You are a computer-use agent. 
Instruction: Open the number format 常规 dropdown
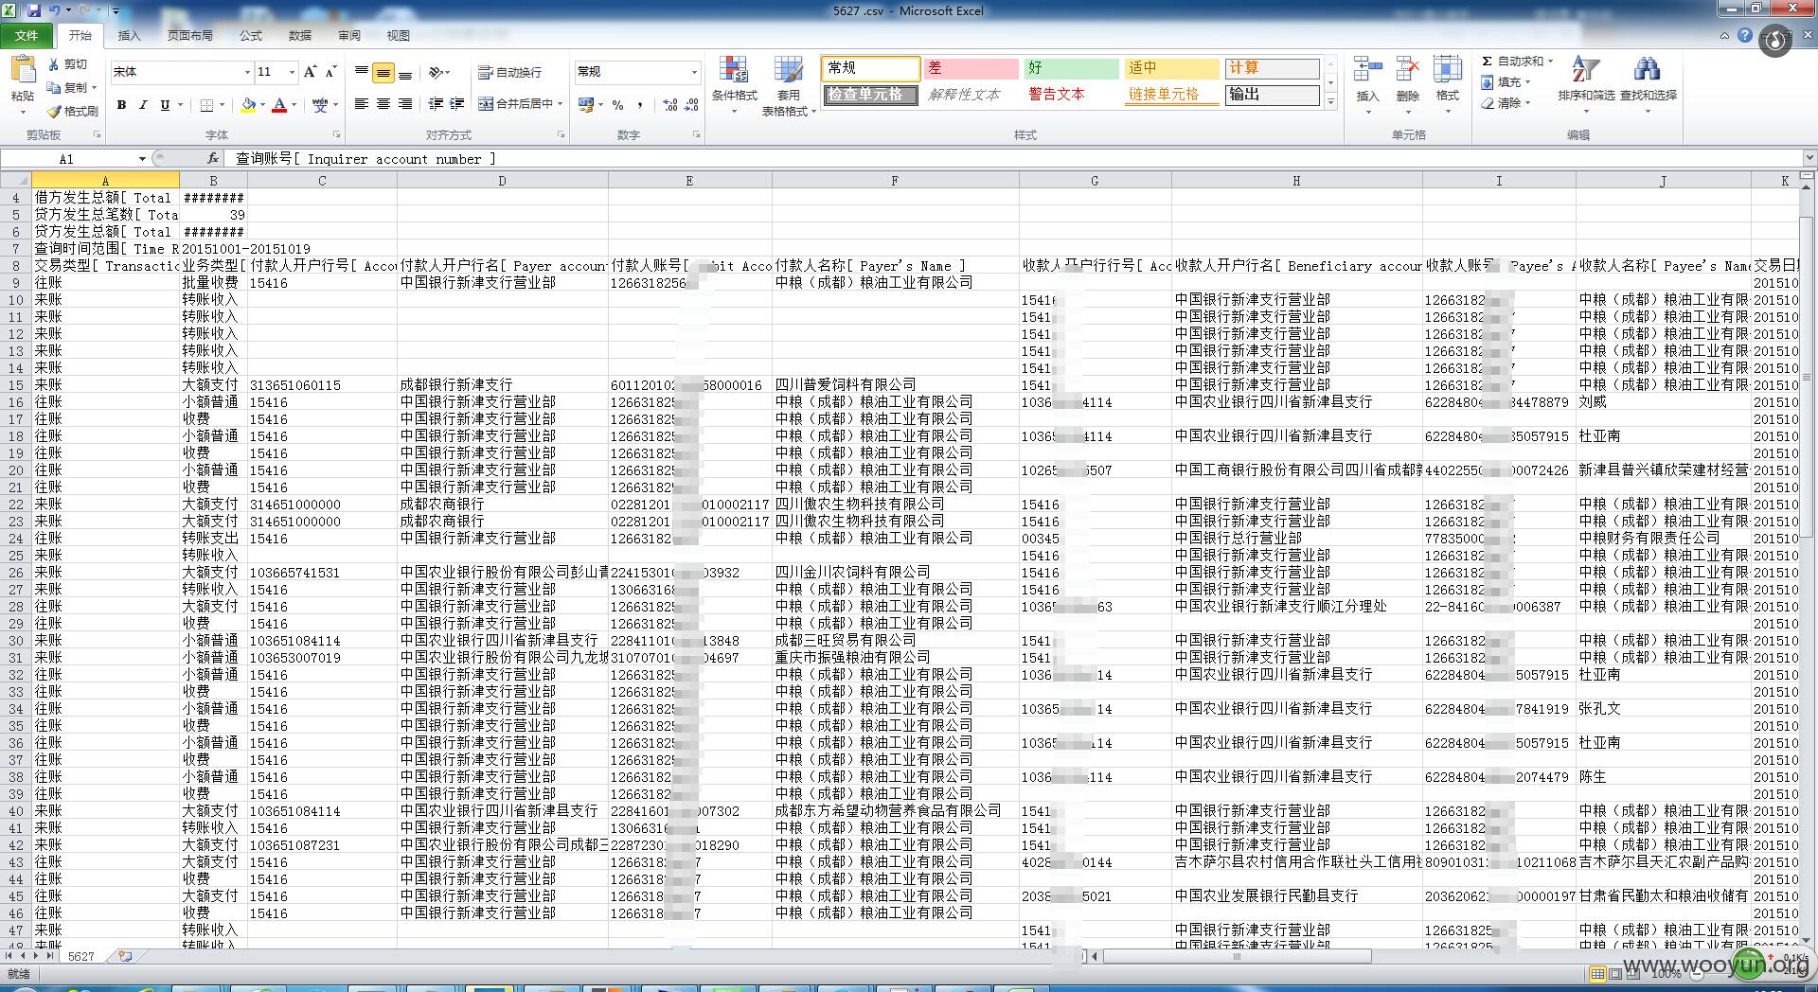click(x=694, y=72)
